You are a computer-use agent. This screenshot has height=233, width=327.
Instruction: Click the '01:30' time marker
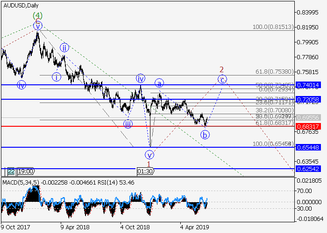144,171
